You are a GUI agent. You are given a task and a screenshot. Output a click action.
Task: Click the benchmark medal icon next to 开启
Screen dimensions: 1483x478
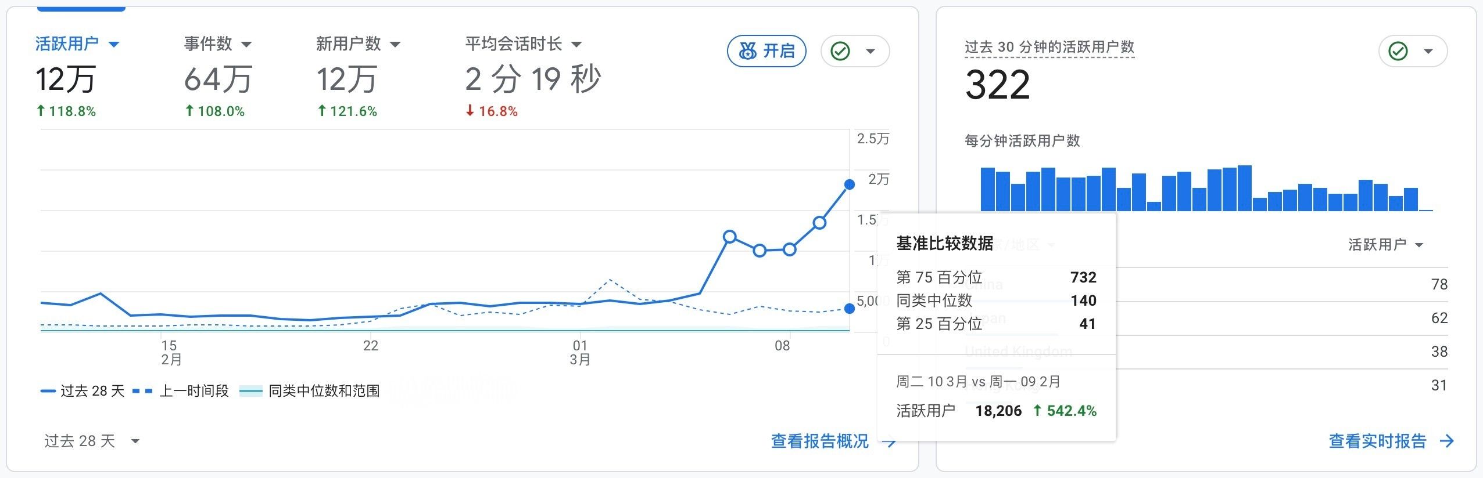click(747, 51)
